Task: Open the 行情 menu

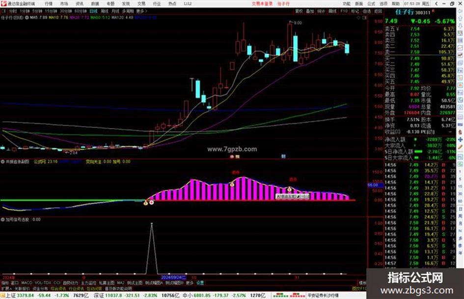Action: coord(49,4)
